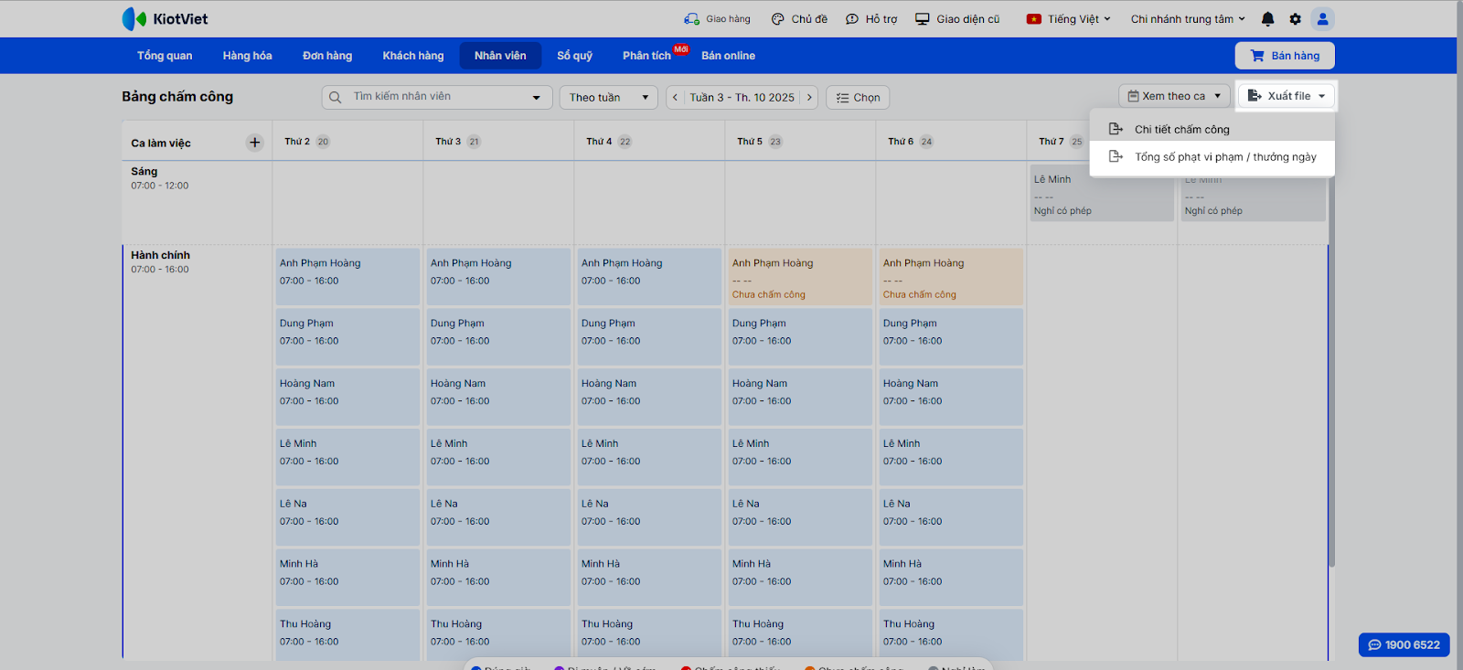The width and height of the screenshot is (1463, 670).
Task: Switch to the Hàng hóa tab
Action: click(247, 56)
